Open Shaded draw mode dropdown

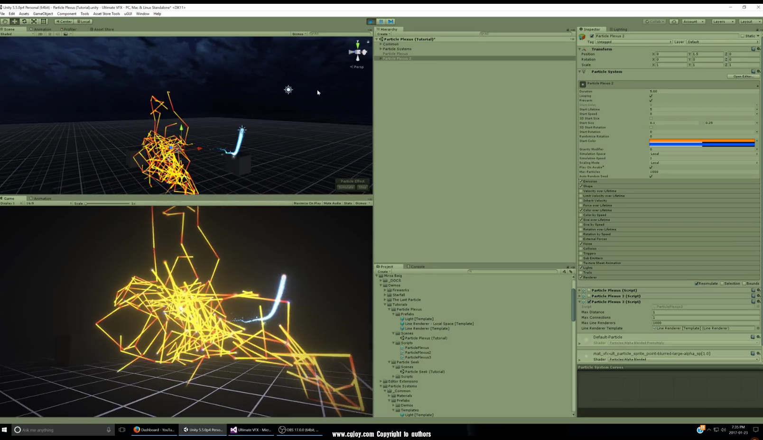click(17, 34)
